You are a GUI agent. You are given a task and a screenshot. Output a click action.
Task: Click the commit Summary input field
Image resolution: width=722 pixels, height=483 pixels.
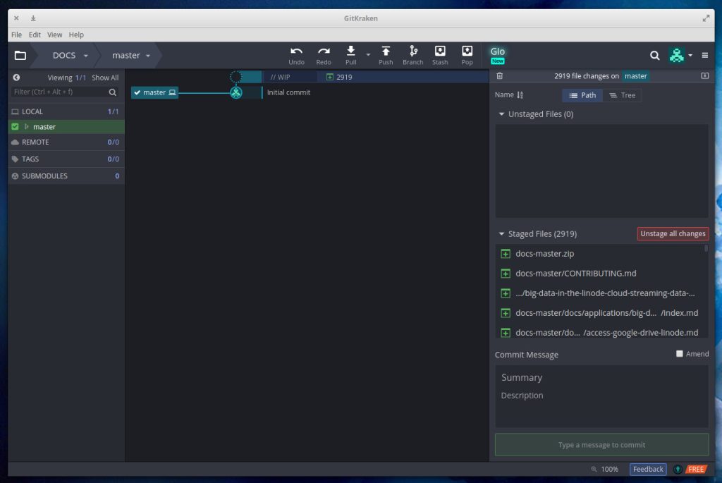601,377
